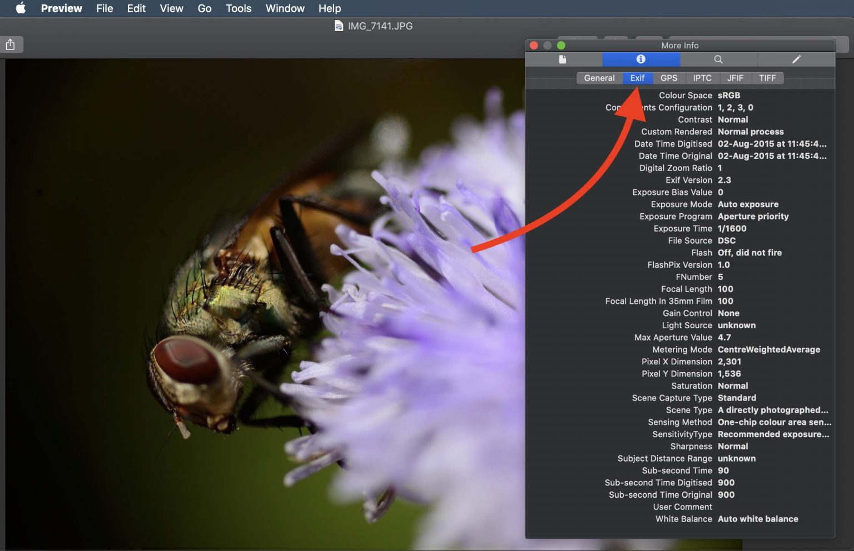Screen dimensions: 854x551
Task: Click the Share button in Preview's toolbar
Action: tap(11, 44)
